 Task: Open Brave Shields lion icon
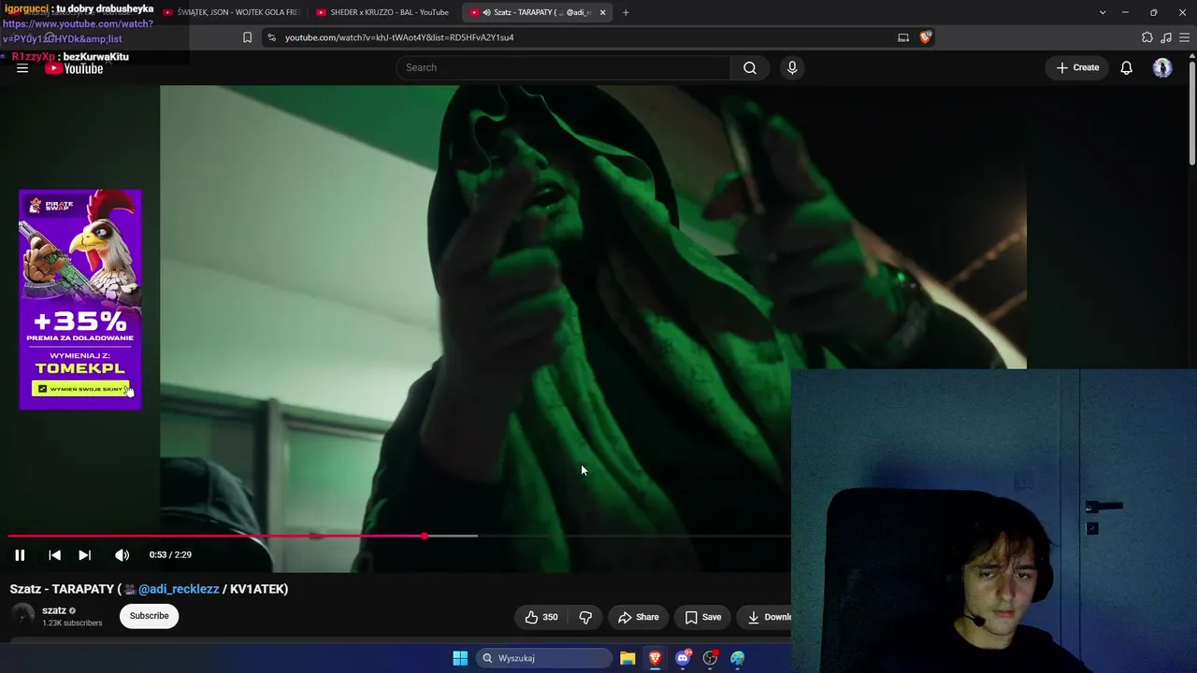coord(926,37)
